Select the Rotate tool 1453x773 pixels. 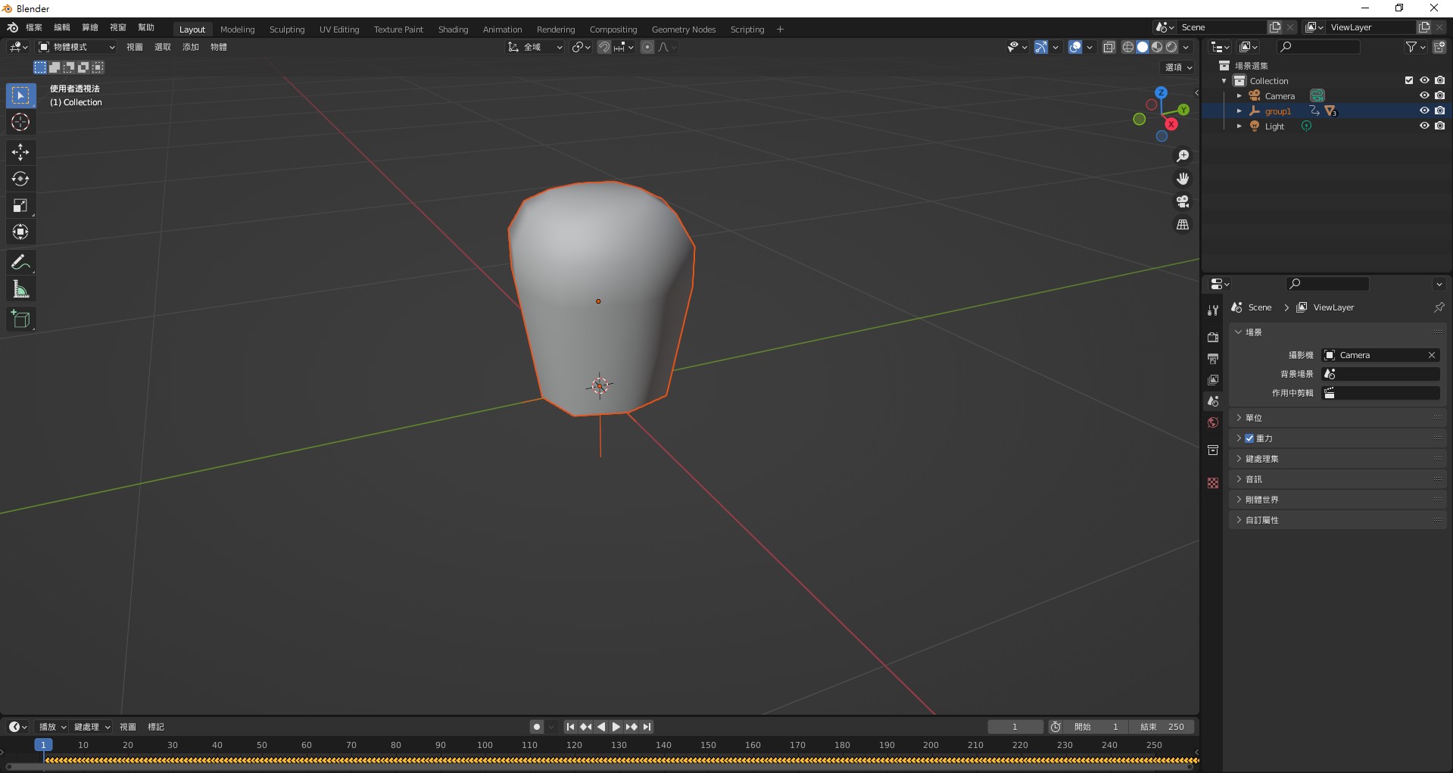20,179
